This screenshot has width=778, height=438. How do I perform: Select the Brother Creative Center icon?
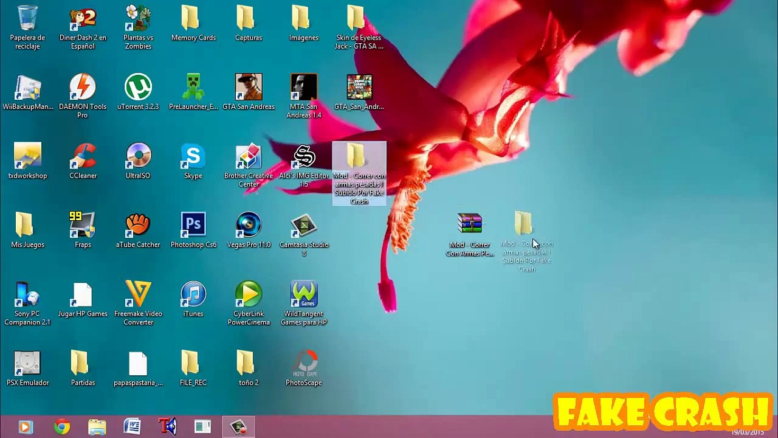(249, 165)
